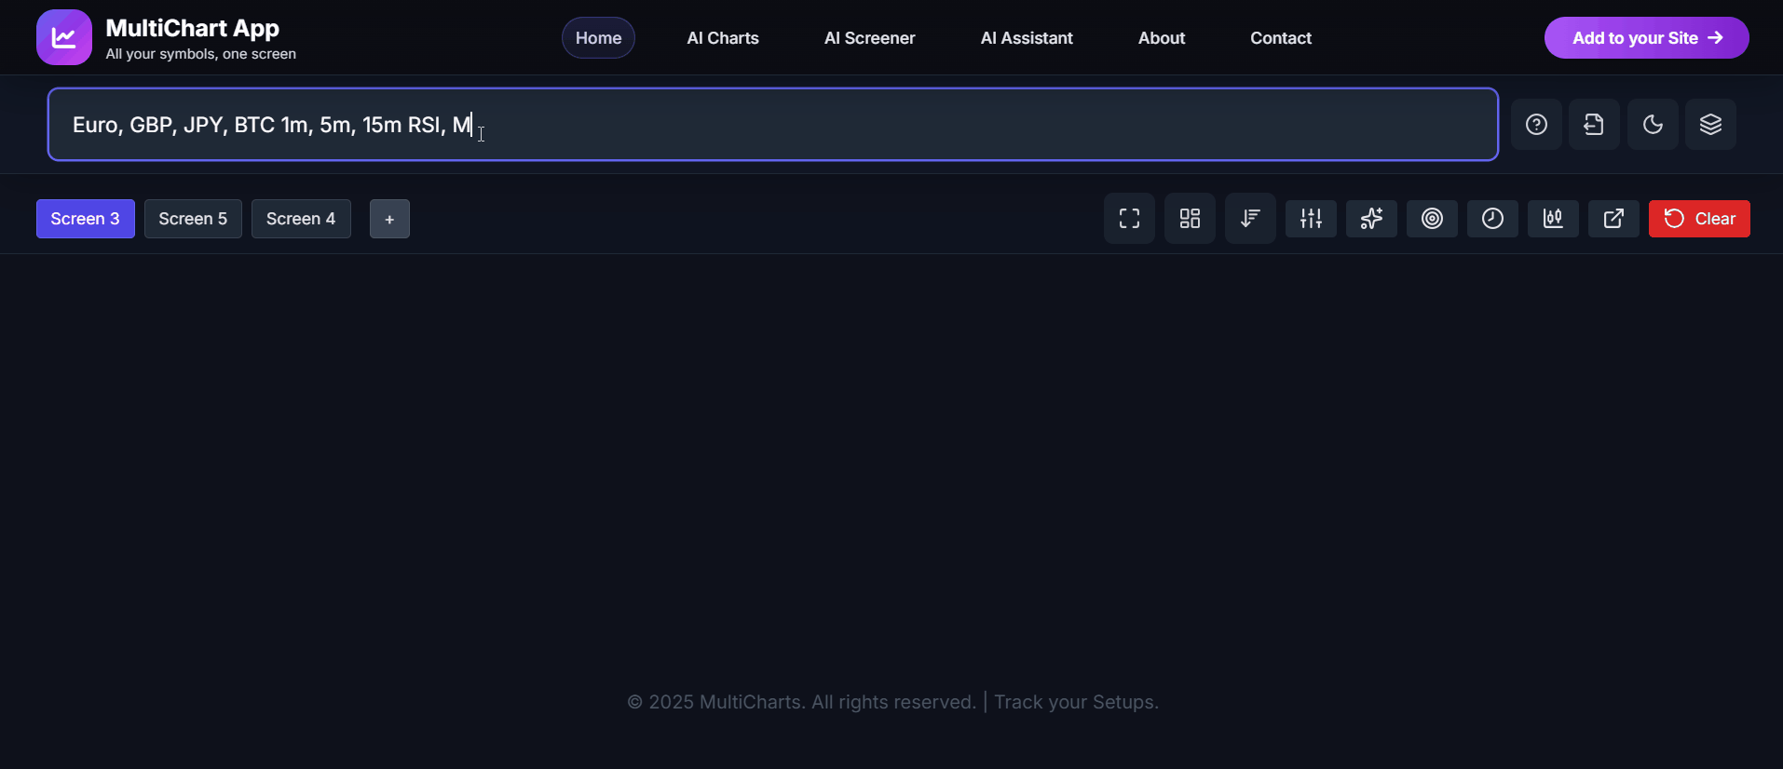Add a new screen with plus button
This screenshot has width=1783, height=769.
pyautogui.click(x=389, y=220)
